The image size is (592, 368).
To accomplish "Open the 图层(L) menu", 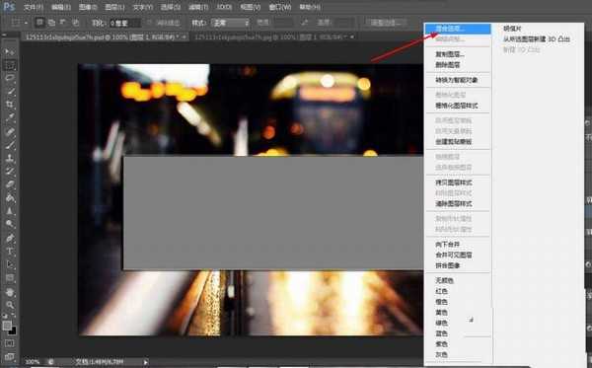I will [x=114, y=7].
